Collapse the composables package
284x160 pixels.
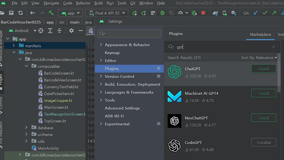27,66
